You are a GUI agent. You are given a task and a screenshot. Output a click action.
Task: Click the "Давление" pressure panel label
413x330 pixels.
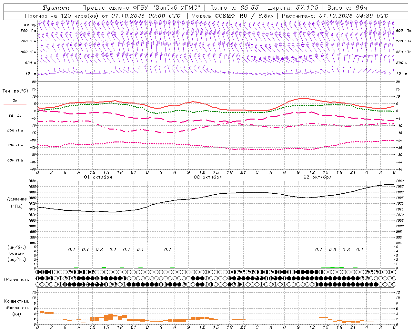pos(16,199)
